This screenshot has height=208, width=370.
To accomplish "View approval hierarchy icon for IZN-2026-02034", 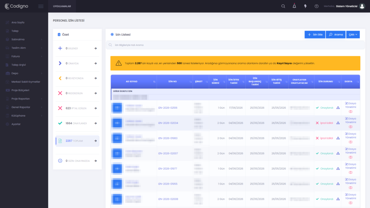I will (x=338, y=123).
